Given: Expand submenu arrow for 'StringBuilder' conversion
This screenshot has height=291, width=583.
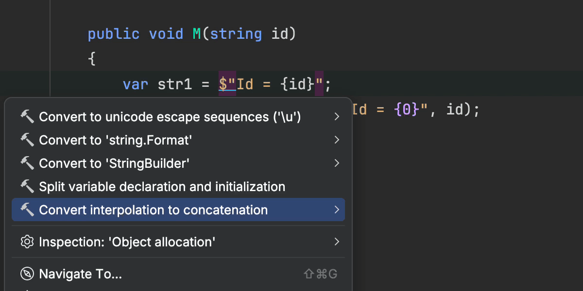Looking at the screenshot, I should [337, 163].
